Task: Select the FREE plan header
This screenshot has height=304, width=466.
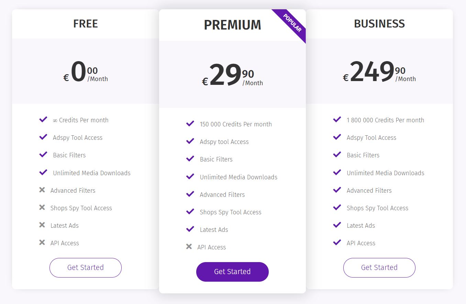Action: pyautogui.click(x=85, y=24)
